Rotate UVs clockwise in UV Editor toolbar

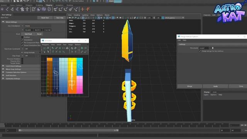[x=76, y=48]
